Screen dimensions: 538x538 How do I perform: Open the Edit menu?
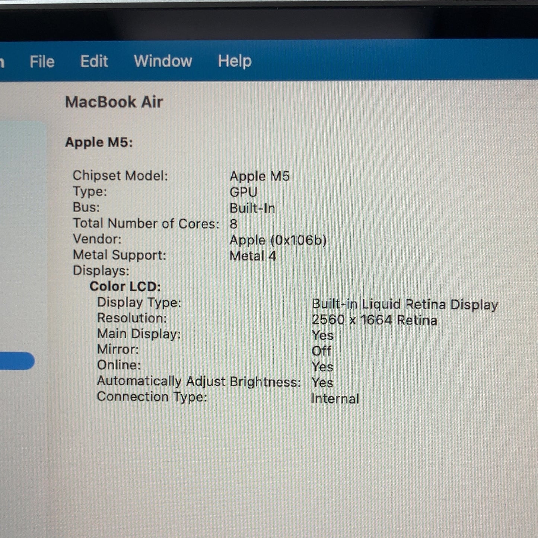coord(94,61)
